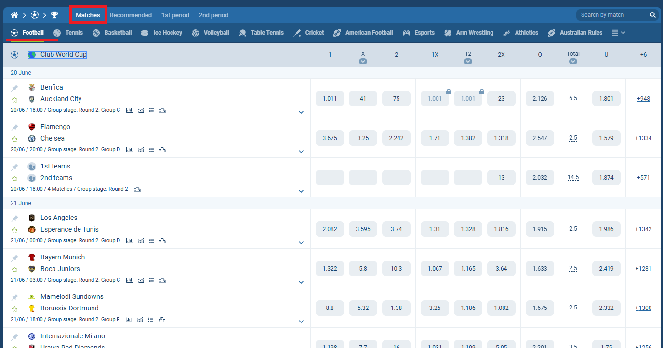Open bar chart statistics for Flamengo match

pyautogui.click(x=129, y=150)
